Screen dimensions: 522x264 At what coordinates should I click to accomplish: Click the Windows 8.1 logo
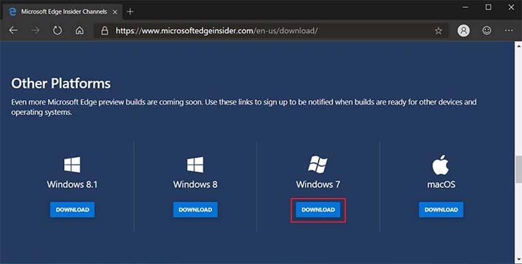(72, 165)
